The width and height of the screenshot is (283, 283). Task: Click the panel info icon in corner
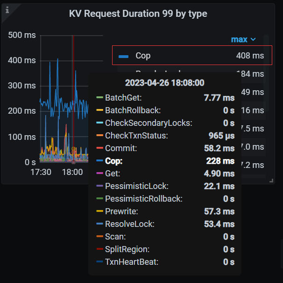coord(7,9)
